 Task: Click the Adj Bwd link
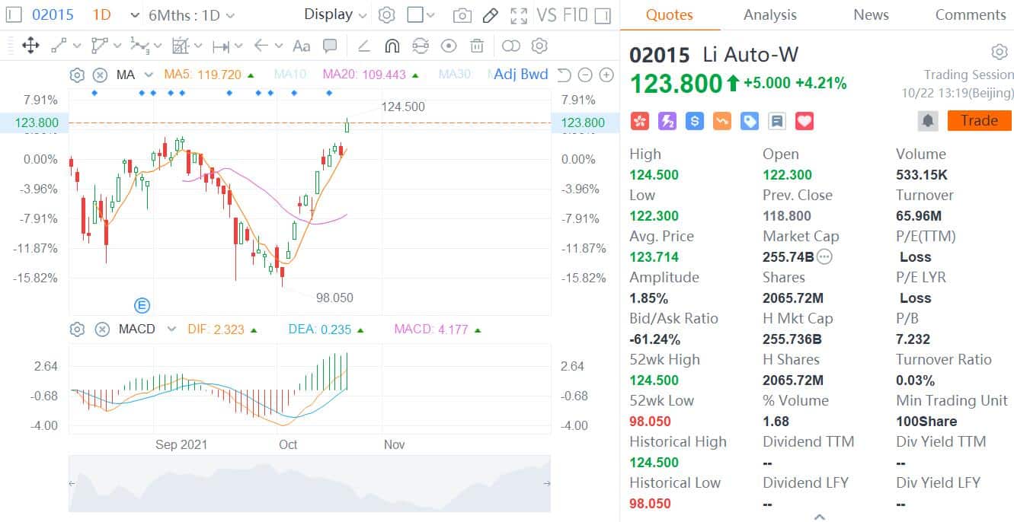(520, 74)
